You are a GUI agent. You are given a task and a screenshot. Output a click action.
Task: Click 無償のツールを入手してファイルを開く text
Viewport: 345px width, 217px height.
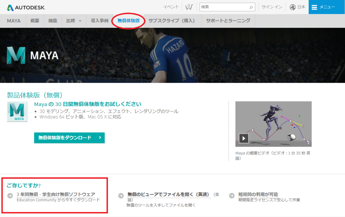click(x=161, y=205)
